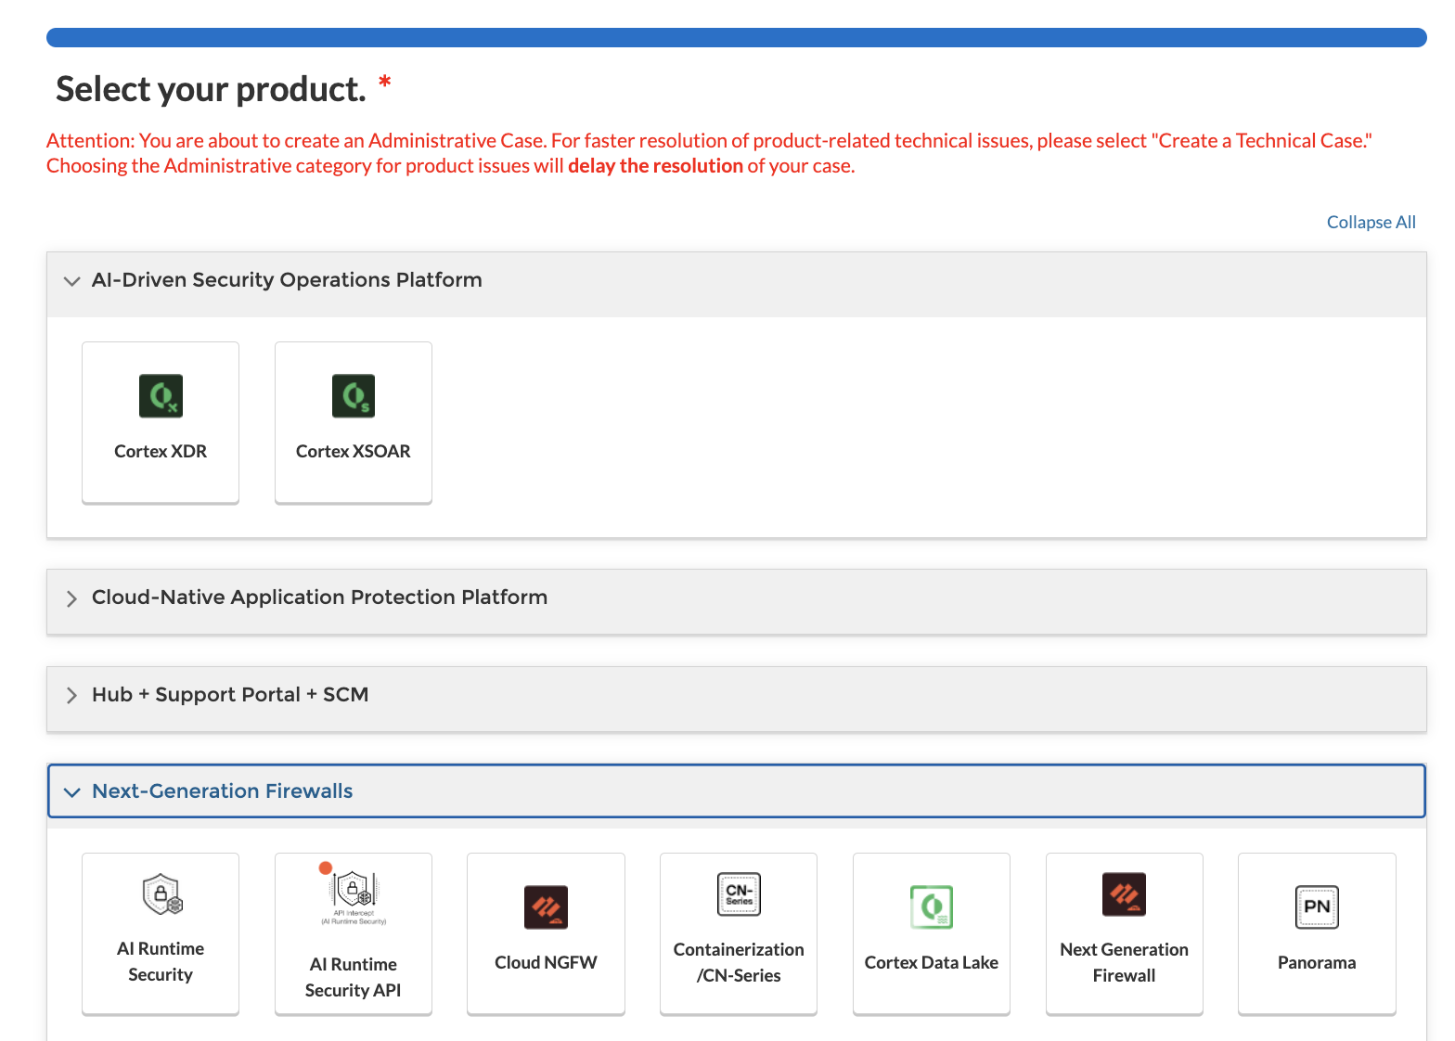Click the 'Select your product.' heading
1455x1041 pixels.
212,89
